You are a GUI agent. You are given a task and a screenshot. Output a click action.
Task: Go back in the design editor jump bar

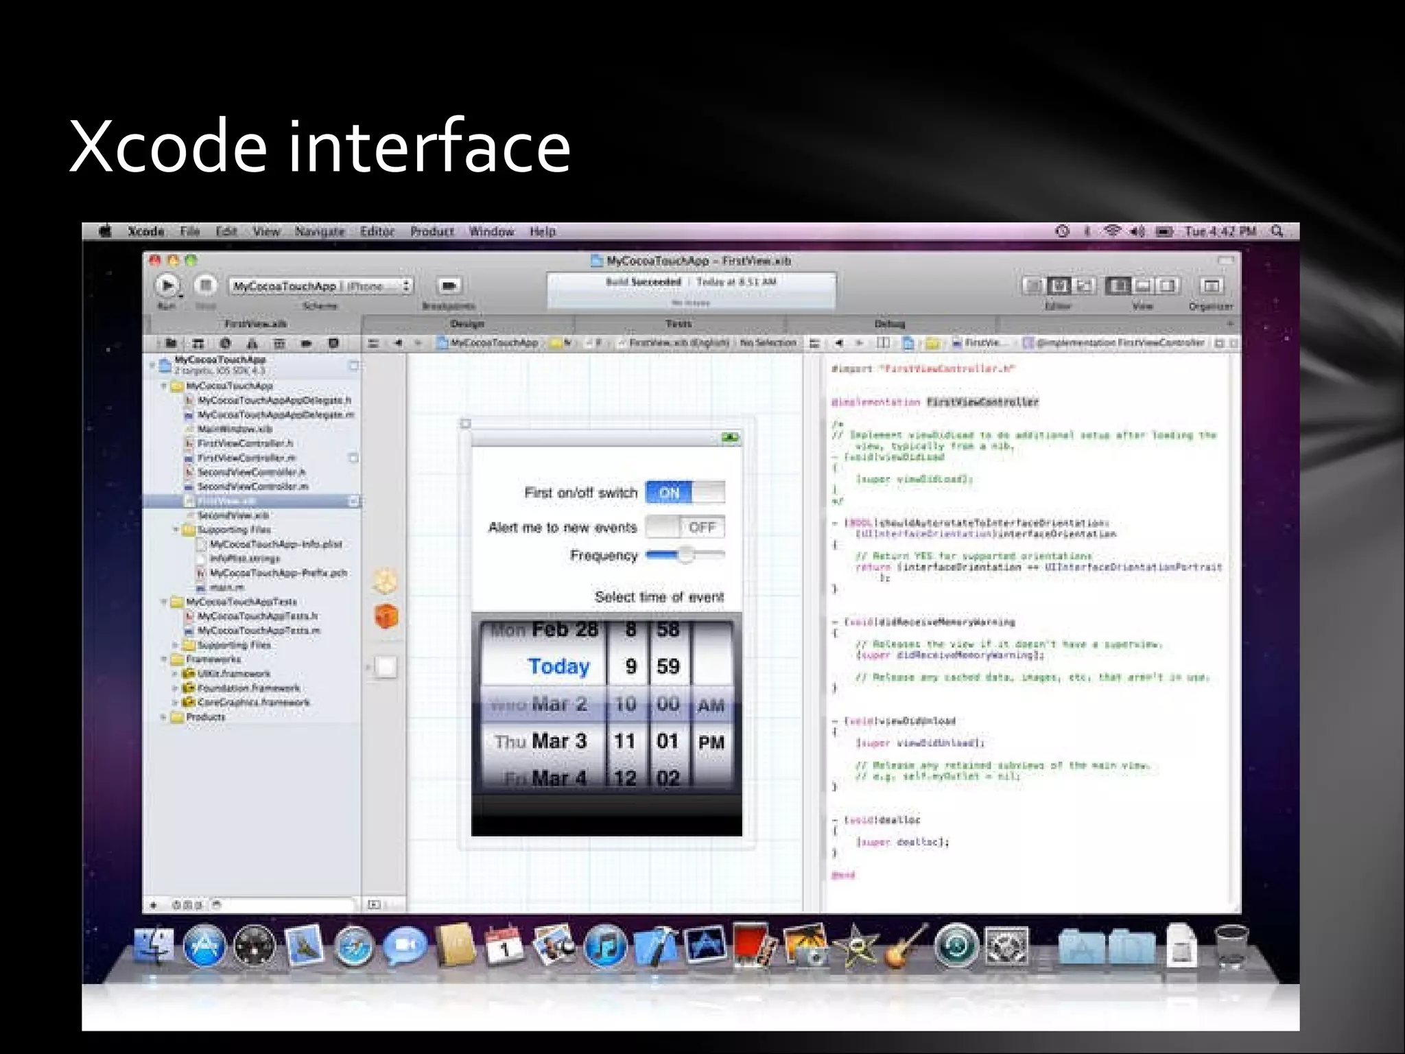pyautogui.click(x=399, y=342)
